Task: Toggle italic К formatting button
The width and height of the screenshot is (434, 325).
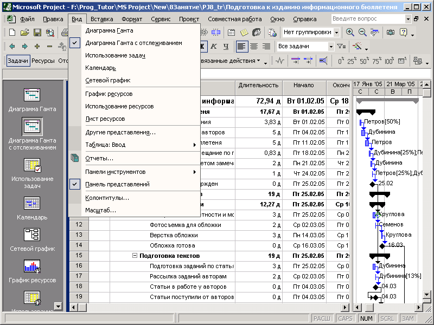Action: (213, 47)
